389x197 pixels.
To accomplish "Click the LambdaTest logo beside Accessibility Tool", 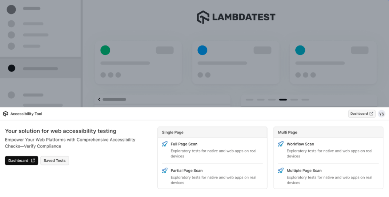I will (x=5, y=114).
